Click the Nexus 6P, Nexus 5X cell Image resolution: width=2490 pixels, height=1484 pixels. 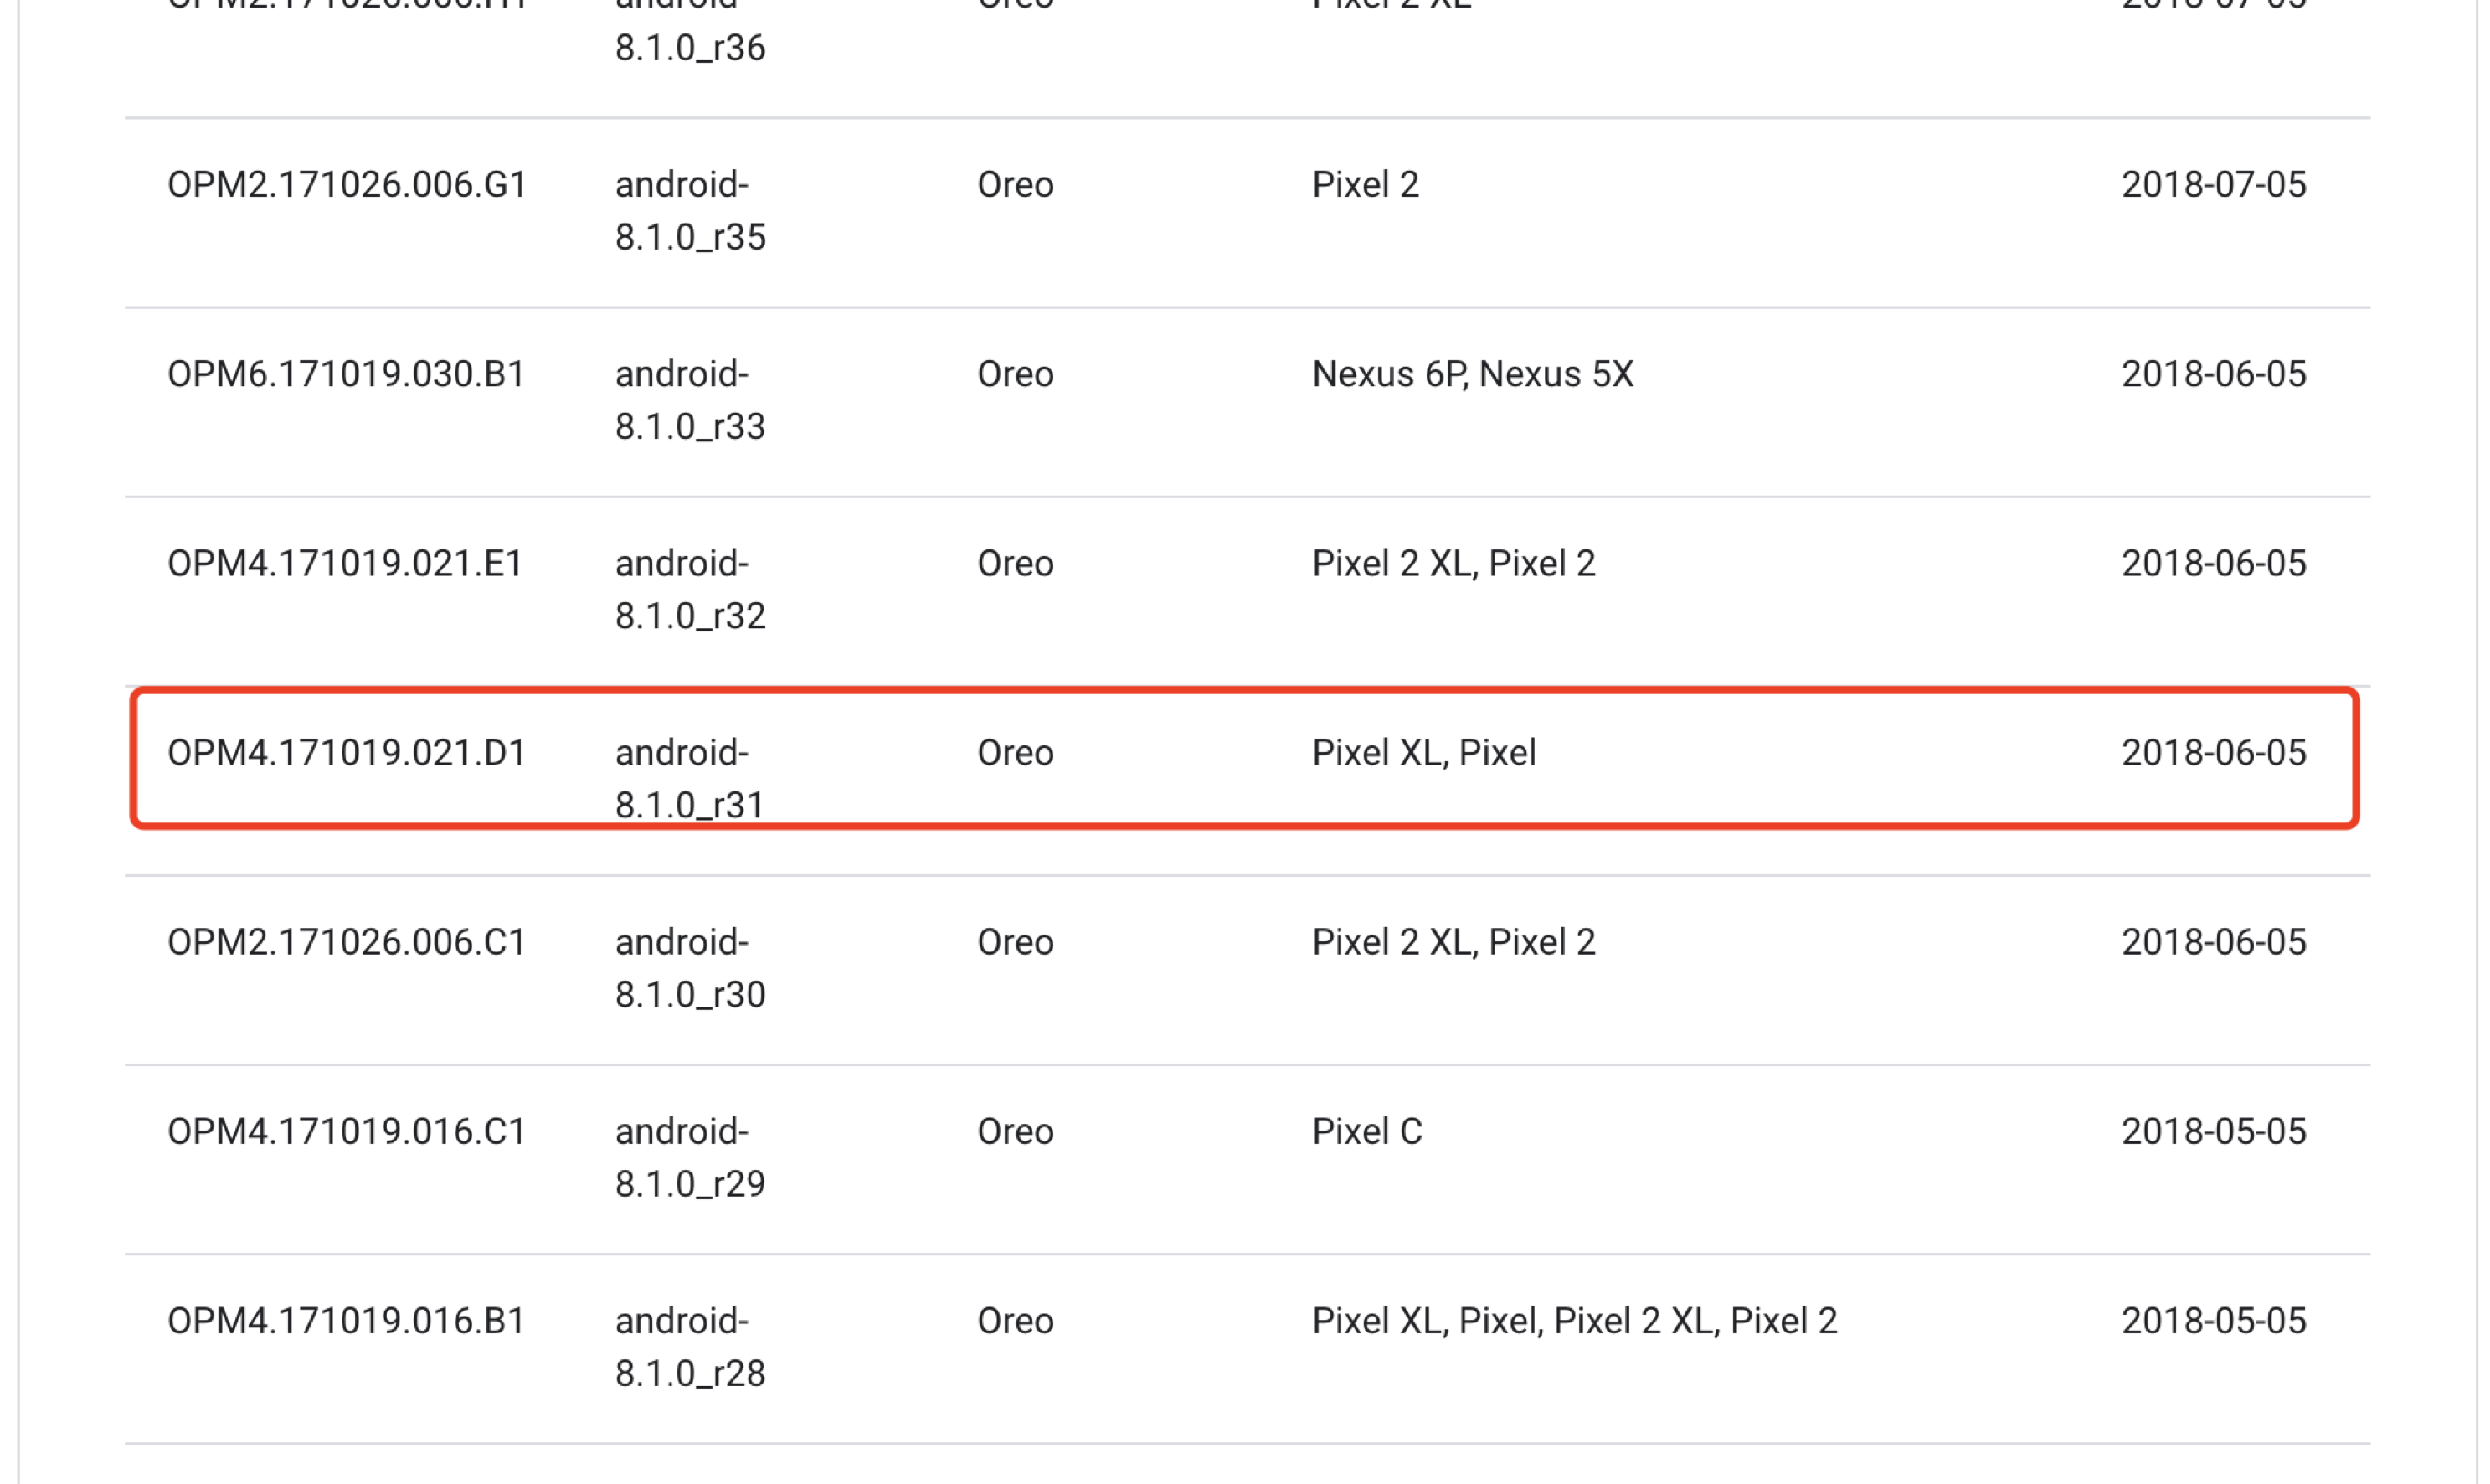click(x=1473, y=374)
